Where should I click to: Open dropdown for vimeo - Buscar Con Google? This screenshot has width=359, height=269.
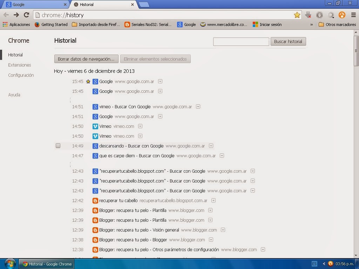pos(198,106)
